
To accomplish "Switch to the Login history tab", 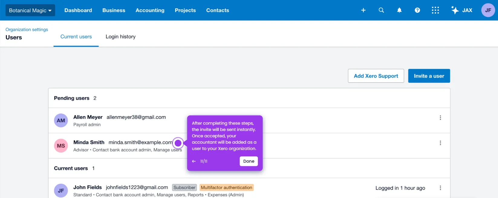I will (121, 37).
